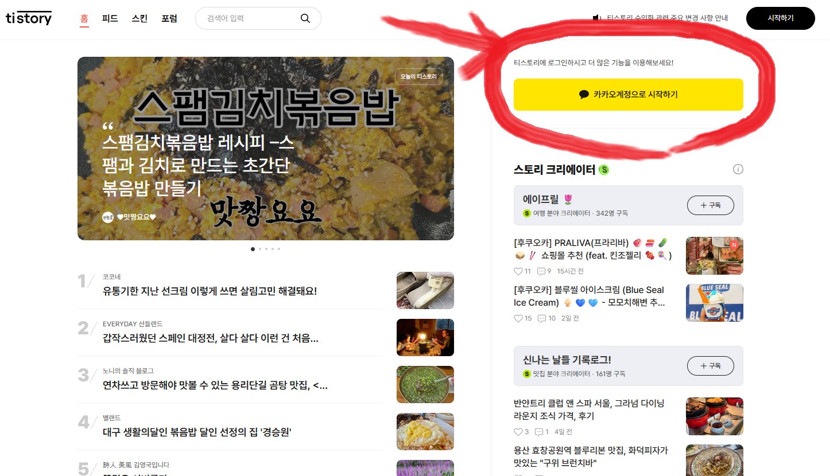
Task: Click the heart icon on 반얀트리 클럽 post
Action: 518,432
